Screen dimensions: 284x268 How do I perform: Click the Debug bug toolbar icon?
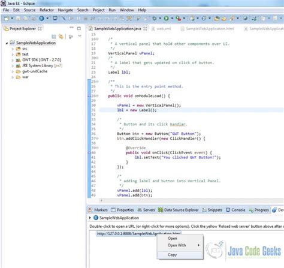(155, 19)
